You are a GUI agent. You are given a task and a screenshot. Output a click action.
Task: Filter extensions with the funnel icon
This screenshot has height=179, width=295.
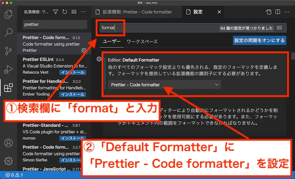coord(56,12)
